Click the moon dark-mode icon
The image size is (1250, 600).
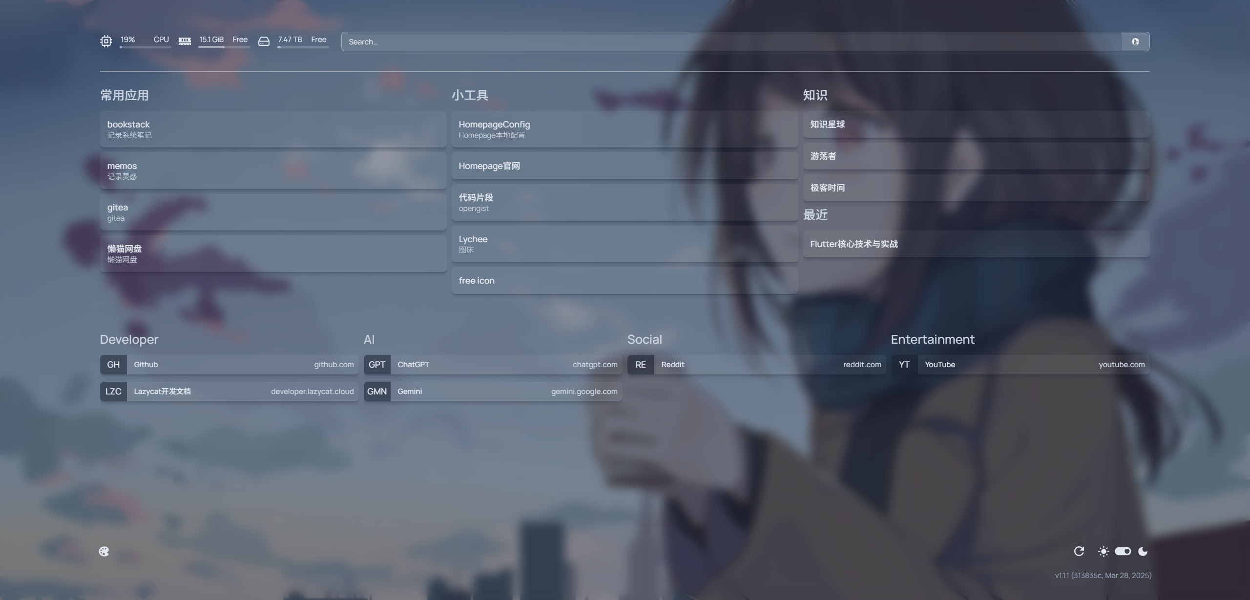coord(1143,551)
